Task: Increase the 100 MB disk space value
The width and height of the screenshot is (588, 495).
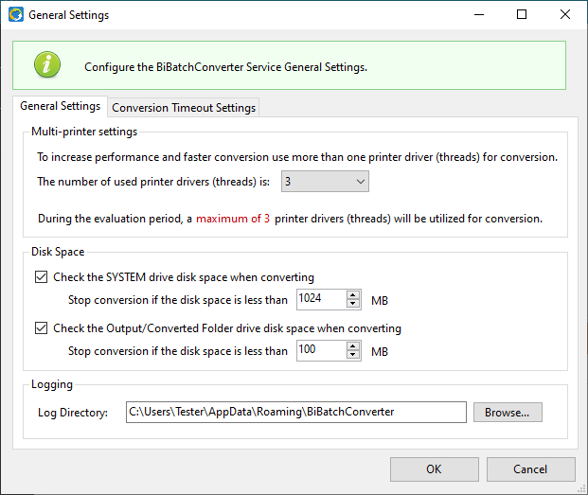Action: tap(353, 345)
